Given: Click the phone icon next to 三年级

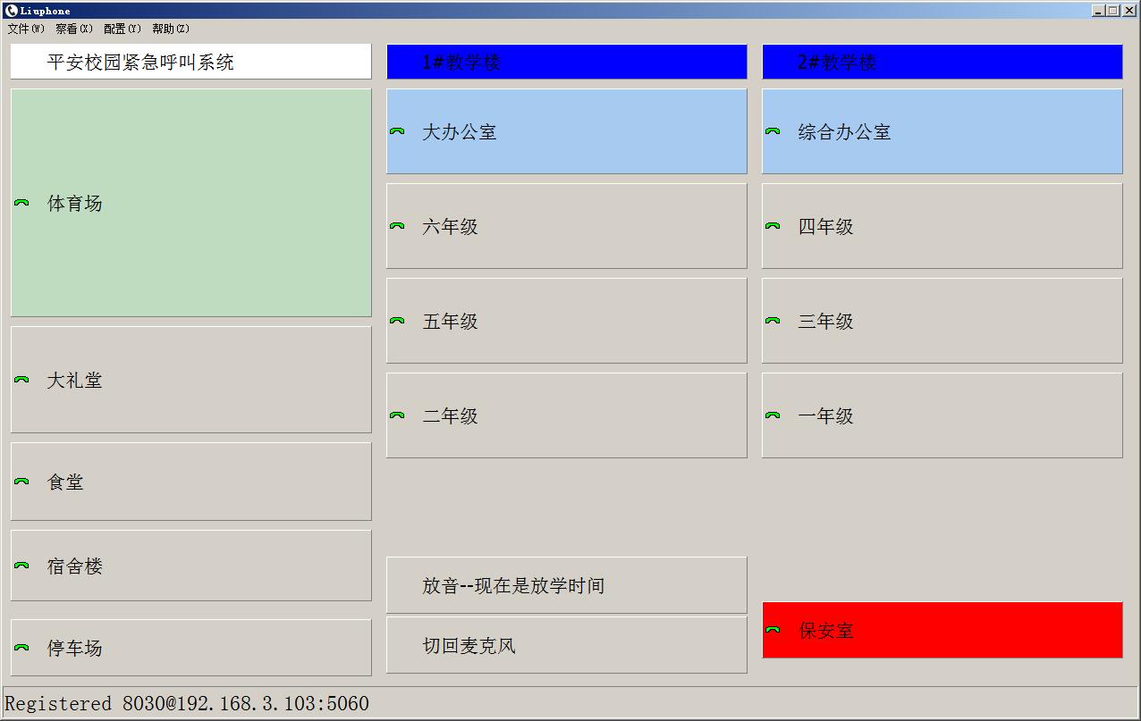Looking at the screenshot, I should [x=773, y=321].
